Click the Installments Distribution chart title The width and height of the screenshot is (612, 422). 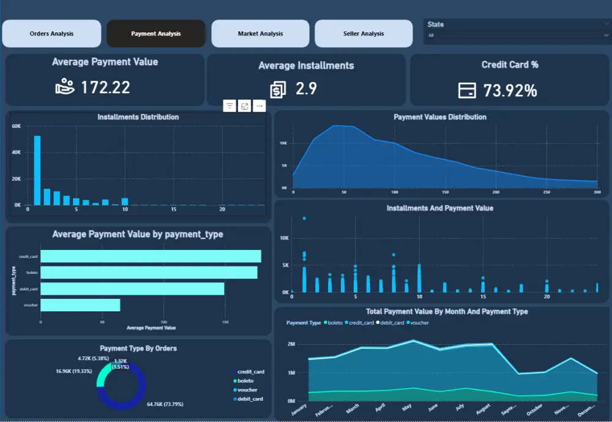138,117
